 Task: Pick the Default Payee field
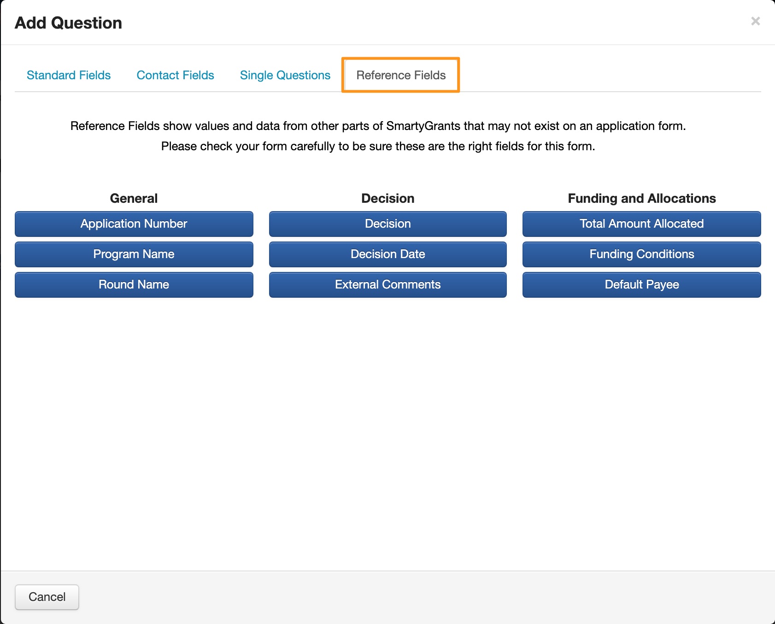(641, 285)
